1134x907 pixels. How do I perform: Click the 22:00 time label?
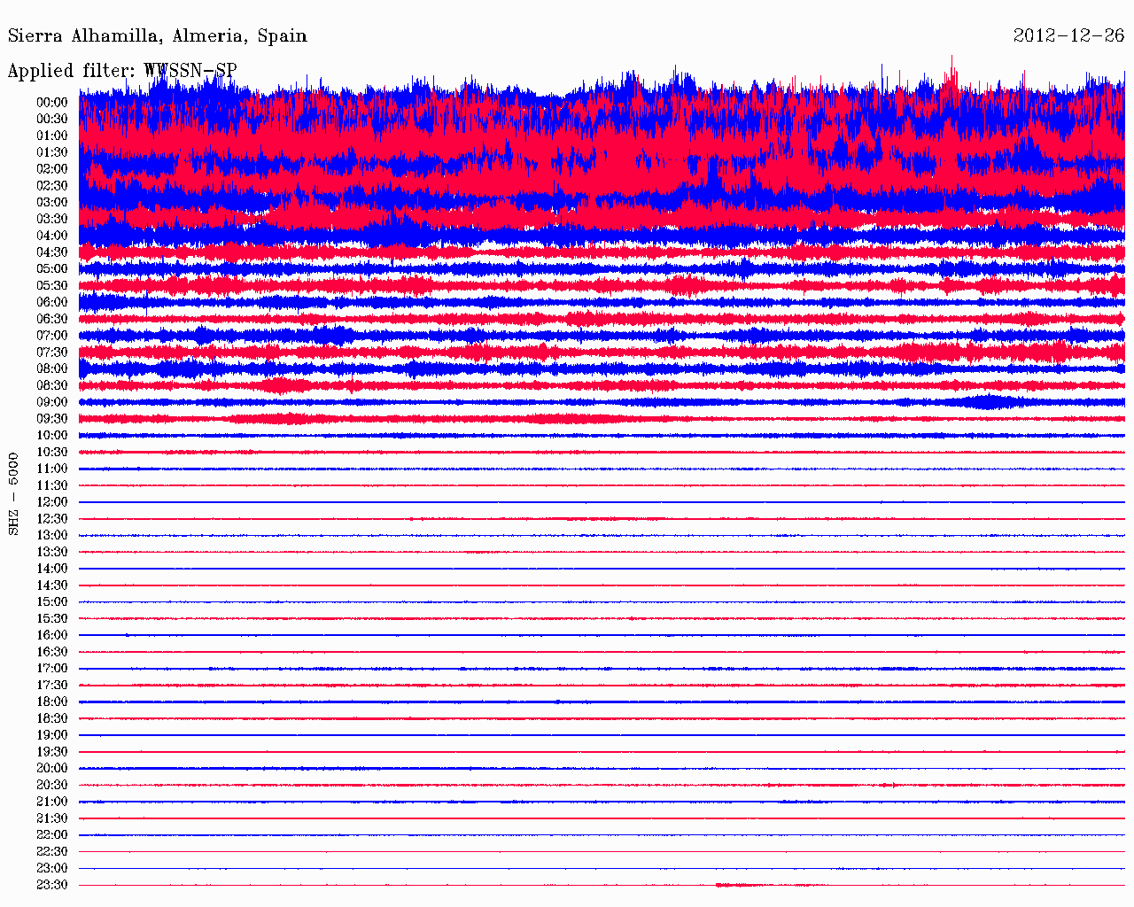pyautogui.click(x=52, y=835)
